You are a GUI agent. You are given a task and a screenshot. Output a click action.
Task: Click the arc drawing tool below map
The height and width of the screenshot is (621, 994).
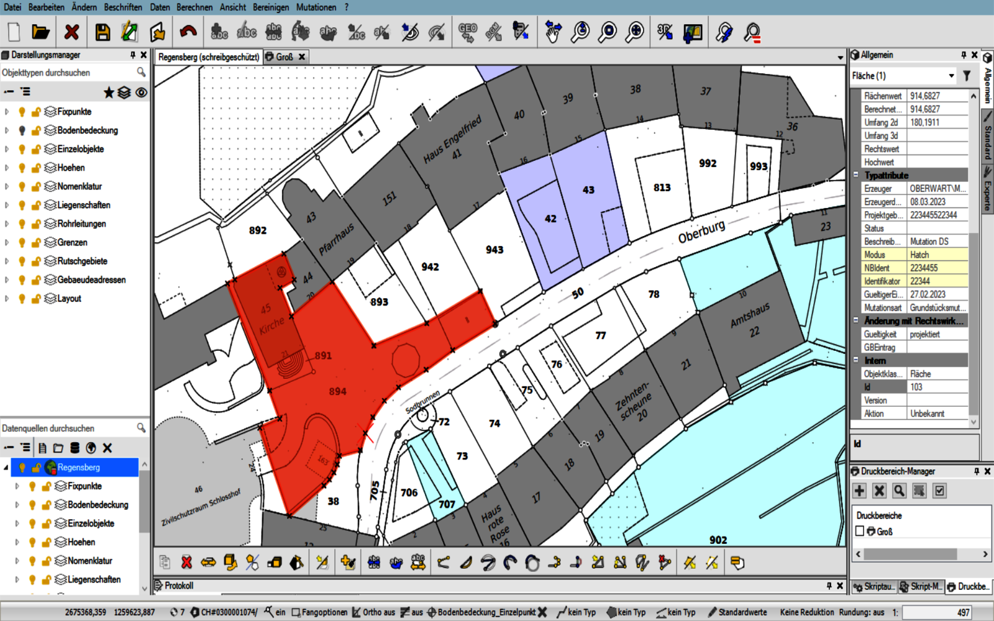coord(510,563)
